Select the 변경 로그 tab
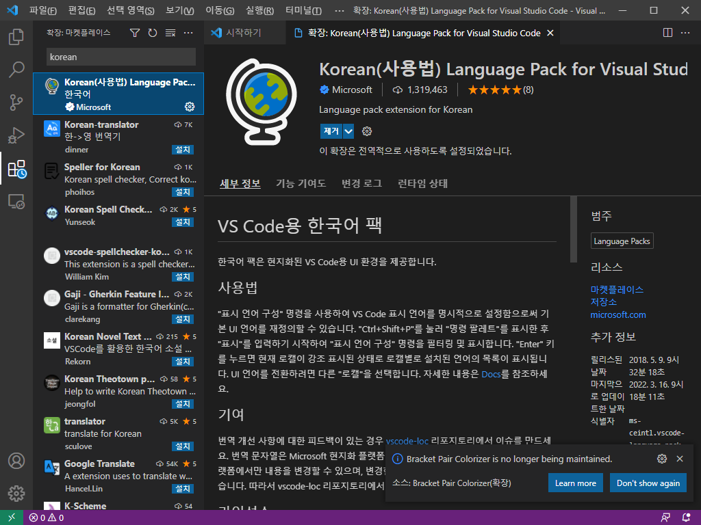This screenshot has width=701, height=525. [x=361, y=183]
